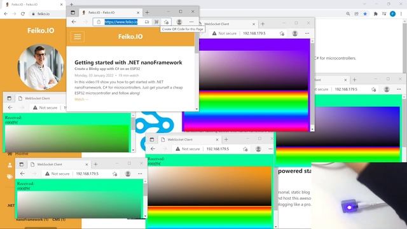Viewport: 407px width, 229px height.
Task: Open tab actions menu in Edge Feiko.IO window
Action: [x=73, y=13]
